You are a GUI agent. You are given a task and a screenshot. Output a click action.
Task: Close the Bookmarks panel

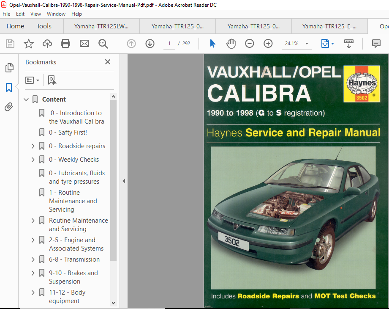pos(108,62)
